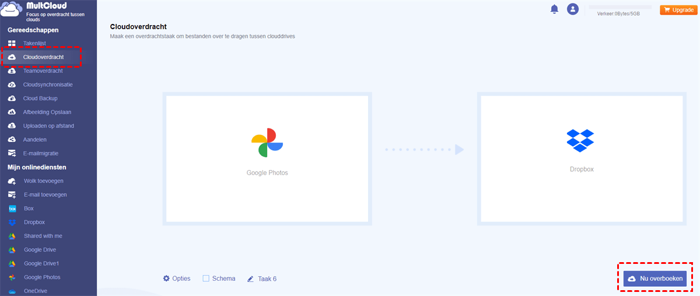700x296 pixels.
Task: Select Google Photos label in sidebar
Action: [42, 277]
